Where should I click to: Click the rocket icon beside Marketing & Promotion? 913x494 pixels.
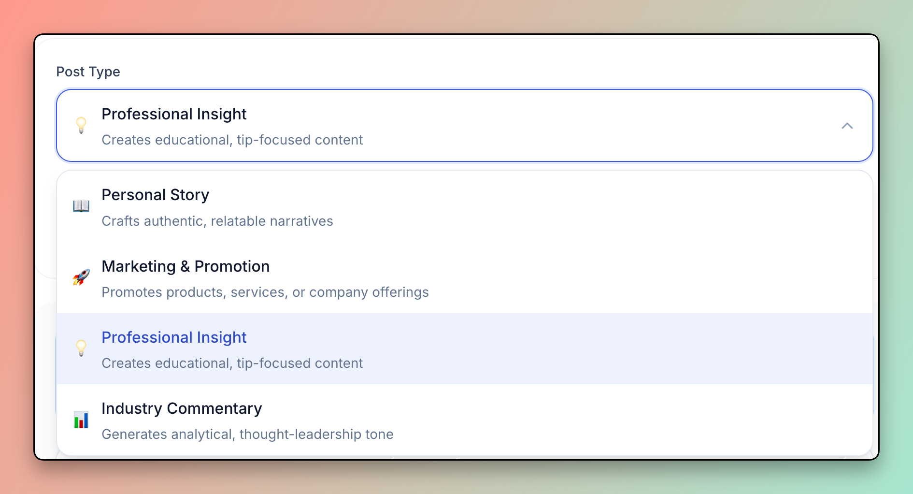[x=81, y=277]
